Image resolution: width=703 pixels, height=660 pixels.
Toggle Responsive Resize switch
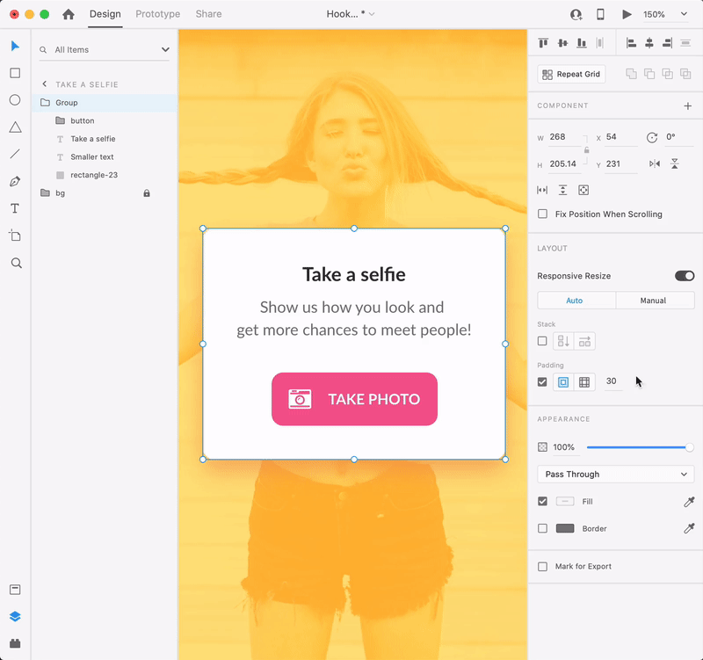click(684, 276)
